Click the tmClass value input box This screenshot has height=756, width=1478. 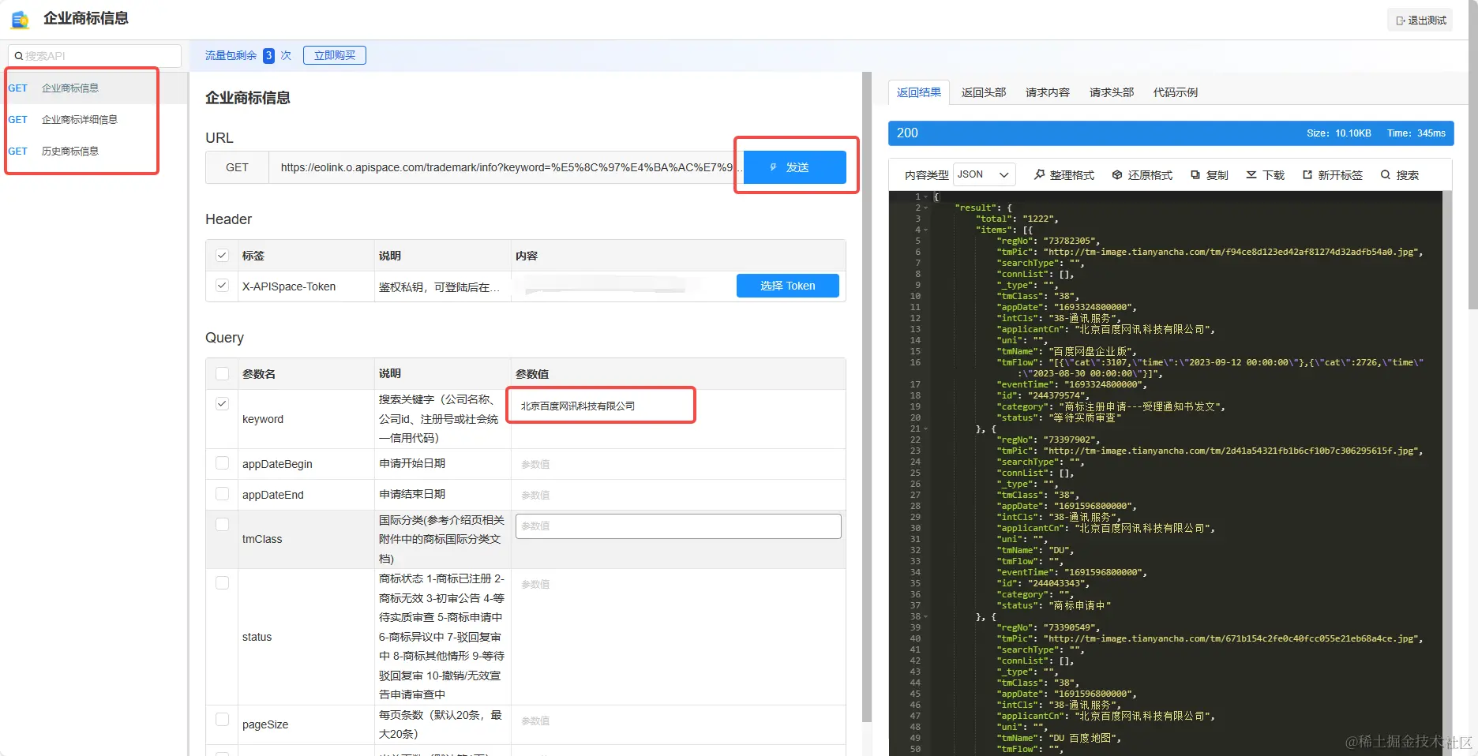(x=678, y=526)
